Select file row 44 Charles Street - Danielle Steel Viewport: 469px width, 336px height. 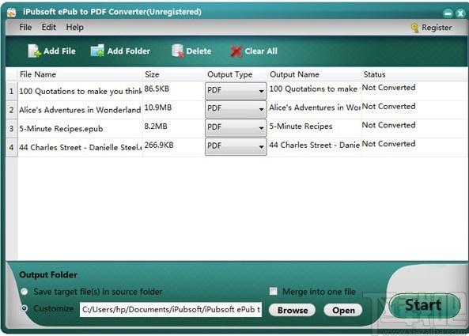click(x=80, y=147)
